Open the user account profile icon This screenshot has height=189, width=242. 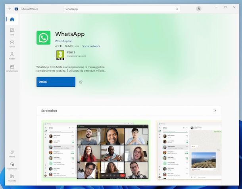pyautogui.click(x=199, y=9)
